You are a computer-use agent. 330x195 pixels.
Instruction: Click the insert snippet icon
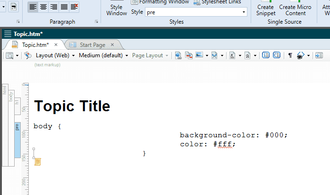coord(214,55)
